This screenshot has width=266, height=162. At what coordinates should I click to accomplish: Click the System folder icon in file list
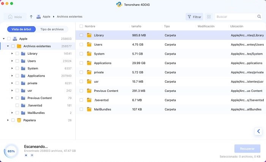click(89, 54)
